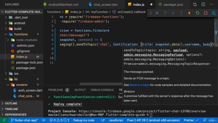Screen dimensions: 218x123
Task: Open Dart DevTools widget inspector icon
Action: (x=214, y=13)
